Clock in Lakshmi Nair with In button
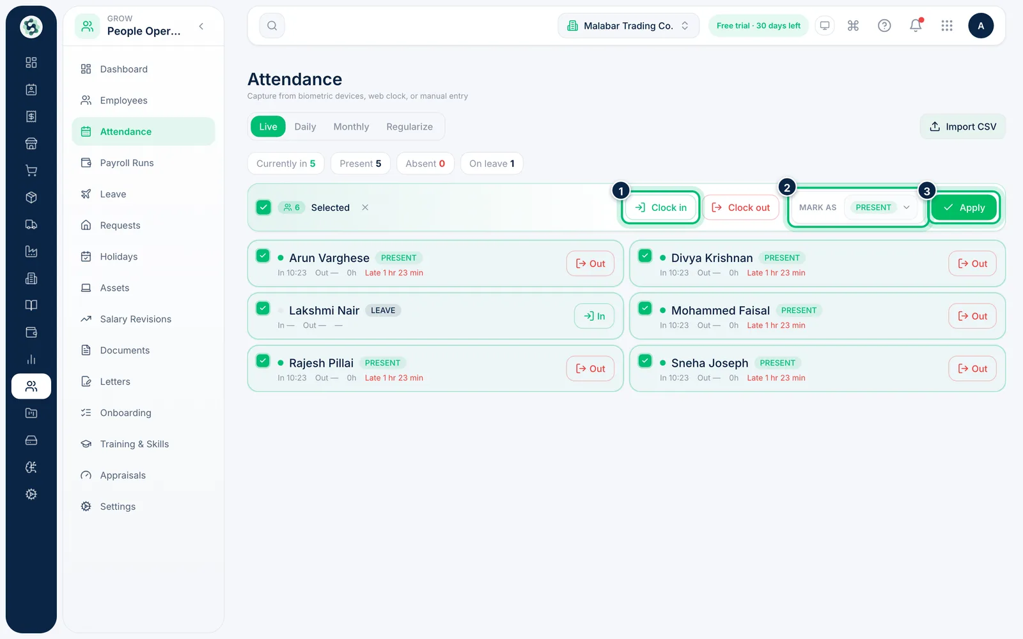 pos(594,316)
